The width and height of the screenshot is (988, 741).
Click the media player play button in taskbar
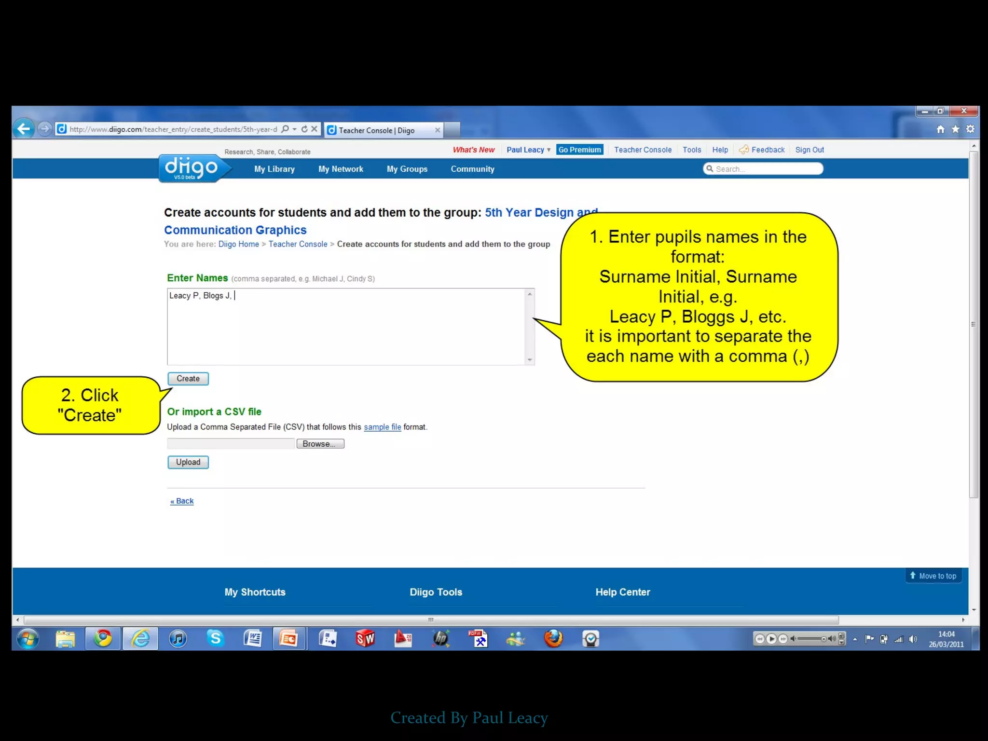click(x=771, y=639)
